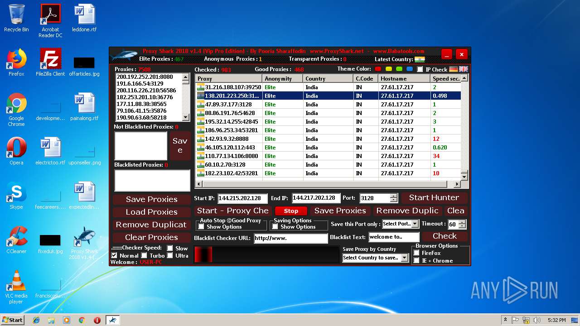Click the results table down scroll arrow
580x326 pixels.
[464, 177]
